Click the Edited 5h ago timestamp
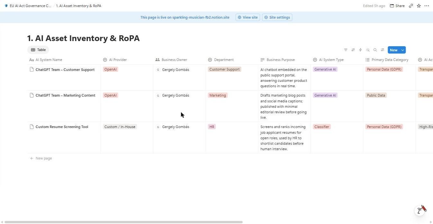Image resolution: width=433 pixels, height=224 pixels. click(374, 6)
